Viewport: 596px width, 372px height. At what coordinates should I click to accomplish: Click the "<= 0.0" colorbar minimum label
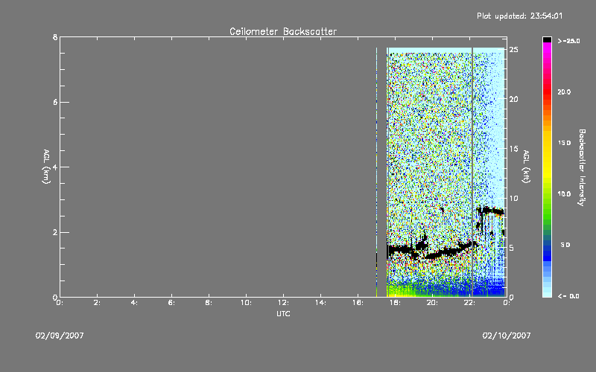click(568, 296)
